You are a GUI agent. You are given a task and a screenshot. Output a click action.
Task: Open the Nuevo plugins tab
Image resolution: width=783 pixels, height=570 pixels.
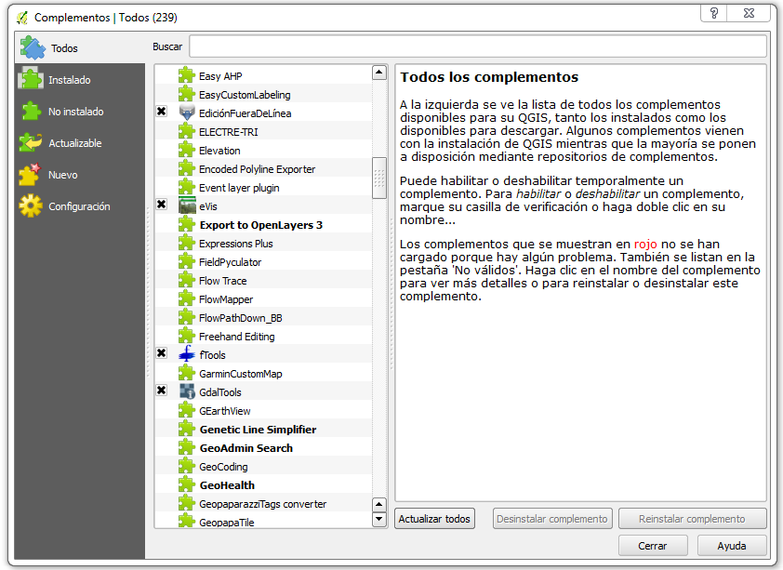pos(80,175)
